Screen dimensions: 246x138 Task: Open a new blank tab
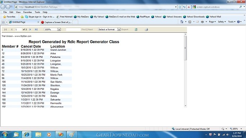click(x=75, y=22)
